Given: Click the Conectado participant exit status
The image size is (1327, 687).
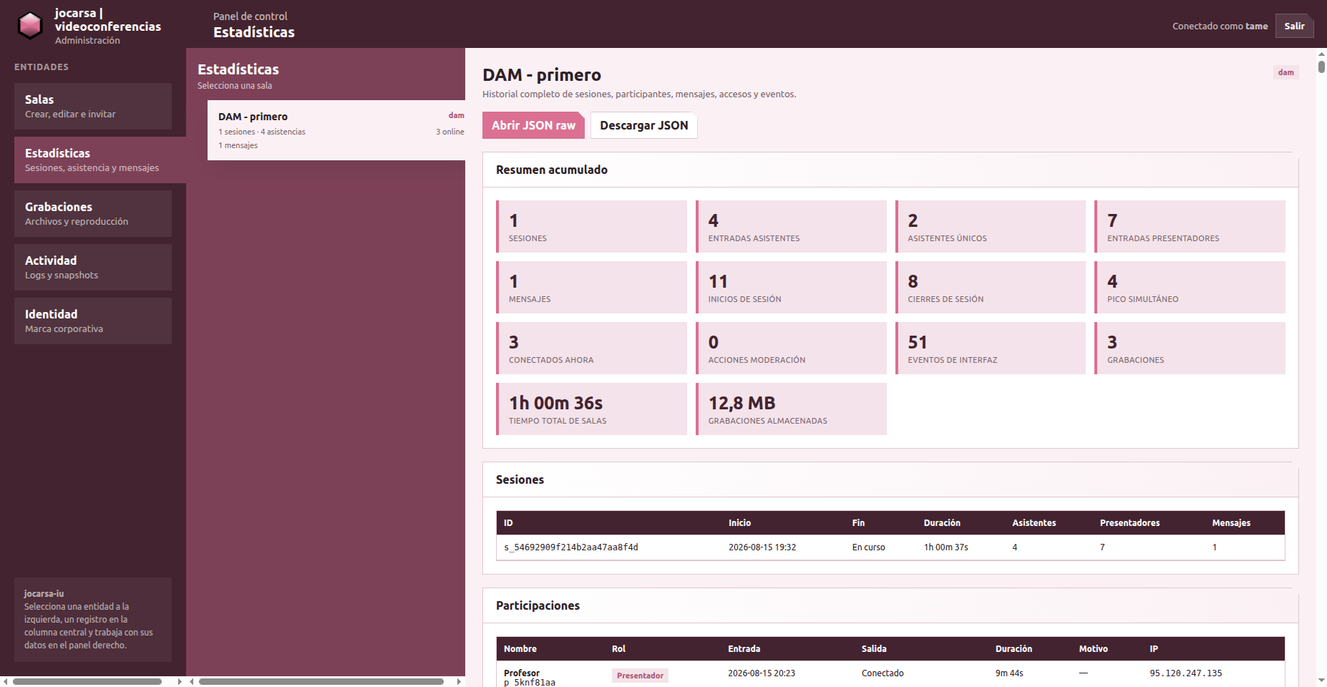Looking at the screenshot, I should point(883,673).
